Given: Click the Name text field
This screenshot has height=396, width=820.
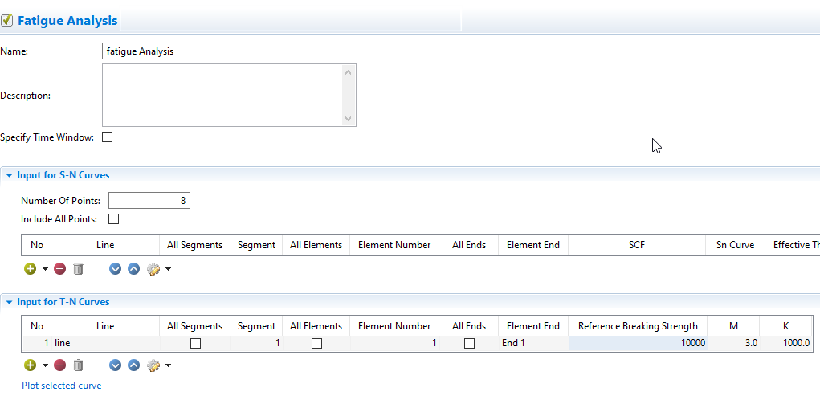Looking at the screenshot, I should click(x=229, y=51).
